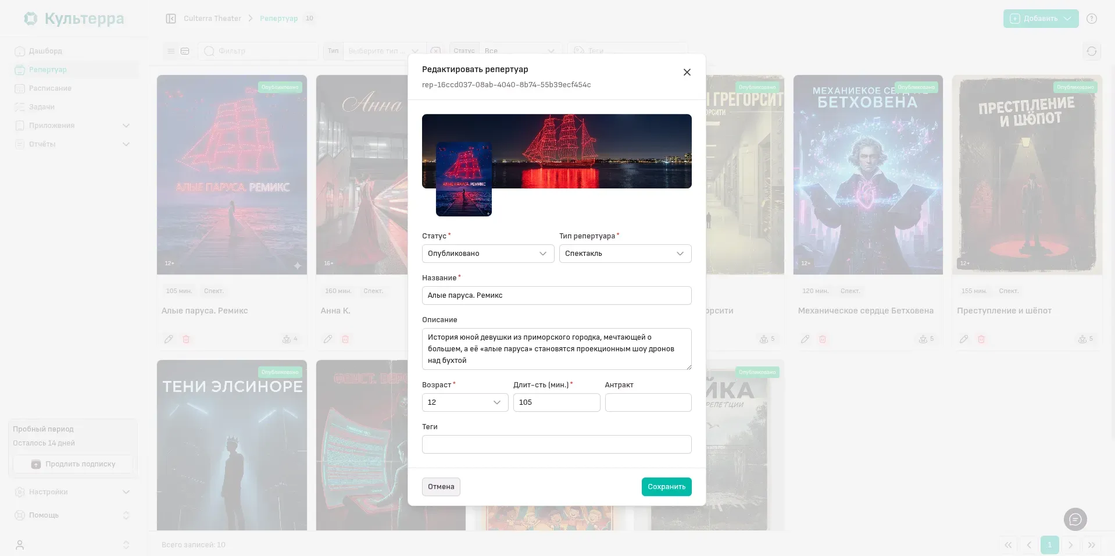Image resolution: width=1115 pixels, height=556 pixels.
Task: Click the empty Антракт field
Action: 648,402
